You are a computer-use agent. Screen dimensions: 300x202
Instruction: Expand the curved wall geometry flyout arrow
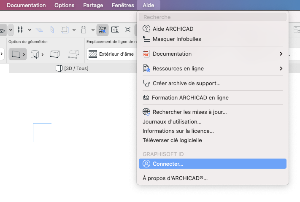coord(43,54)
